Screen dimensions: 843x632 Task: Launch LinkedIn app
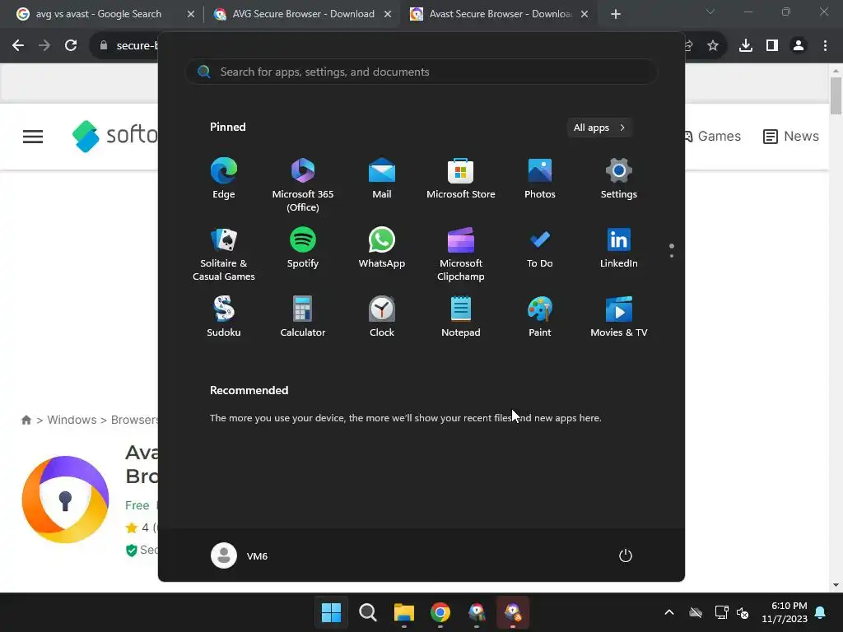coord(619,247)
